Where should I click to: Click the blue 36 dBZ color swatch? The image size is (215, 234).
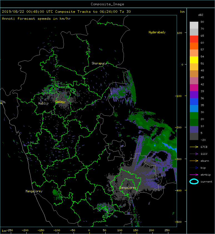pyautogui.click(x=194, y=101)
